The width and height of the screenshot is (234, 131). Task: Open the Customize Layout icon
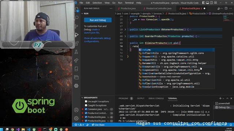215,3
